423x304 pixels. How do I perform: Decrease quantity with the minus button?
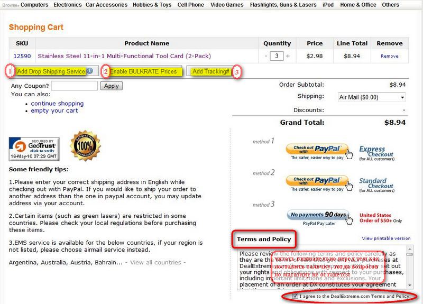tap(266, 56)
